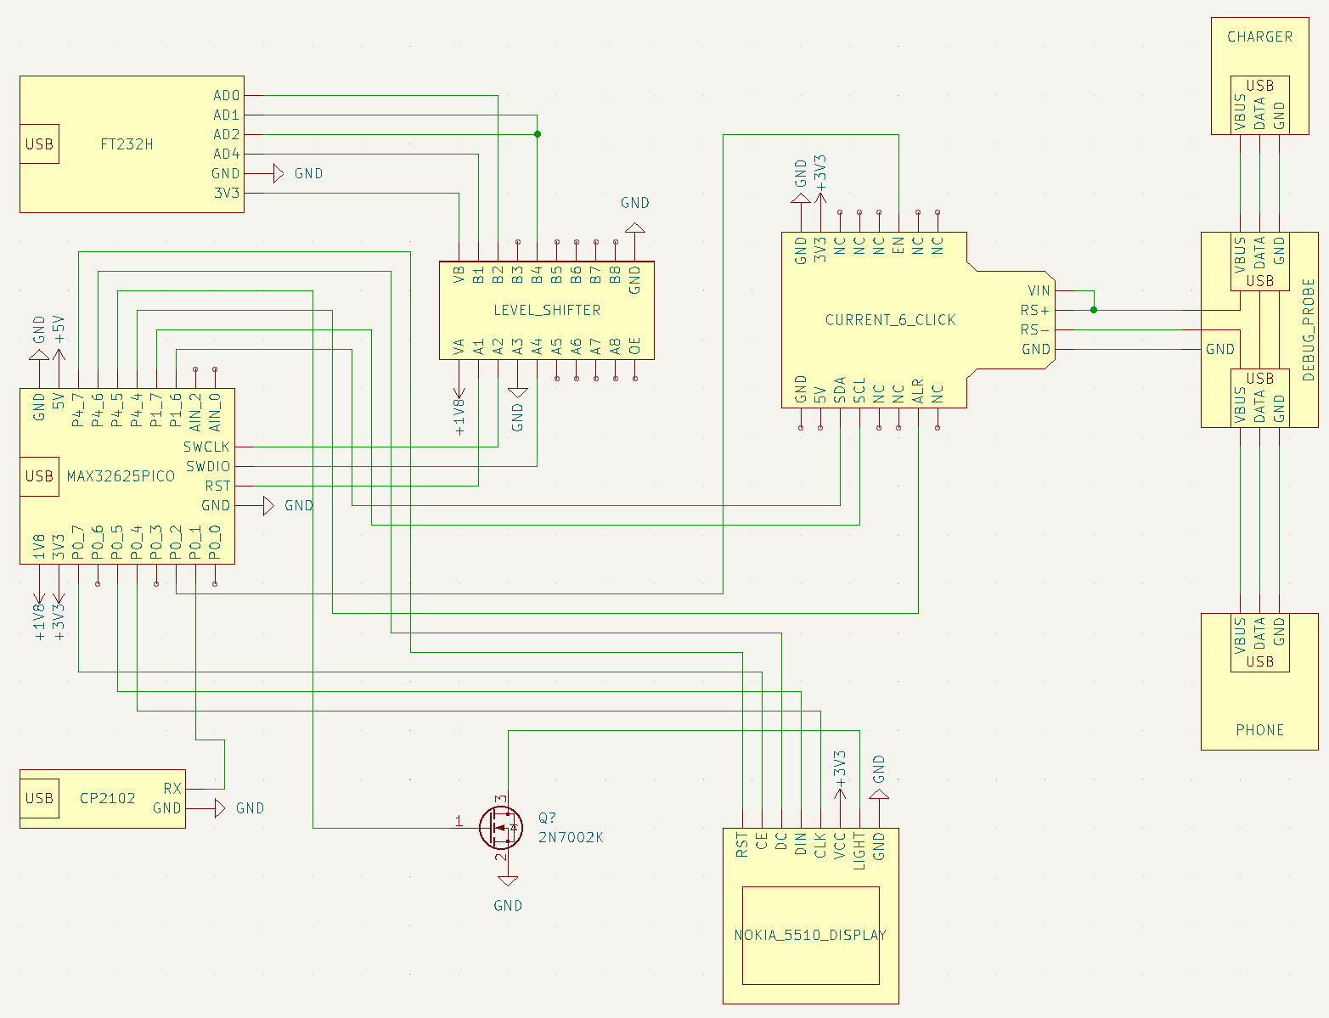Click the 3V3 pin label on FT232H

pos(228,194)
